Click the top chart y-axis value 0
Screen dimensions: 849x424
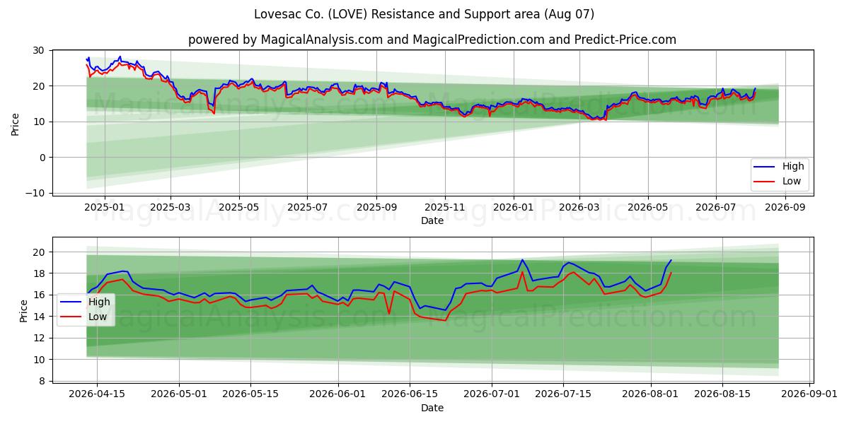coord(41,158)
